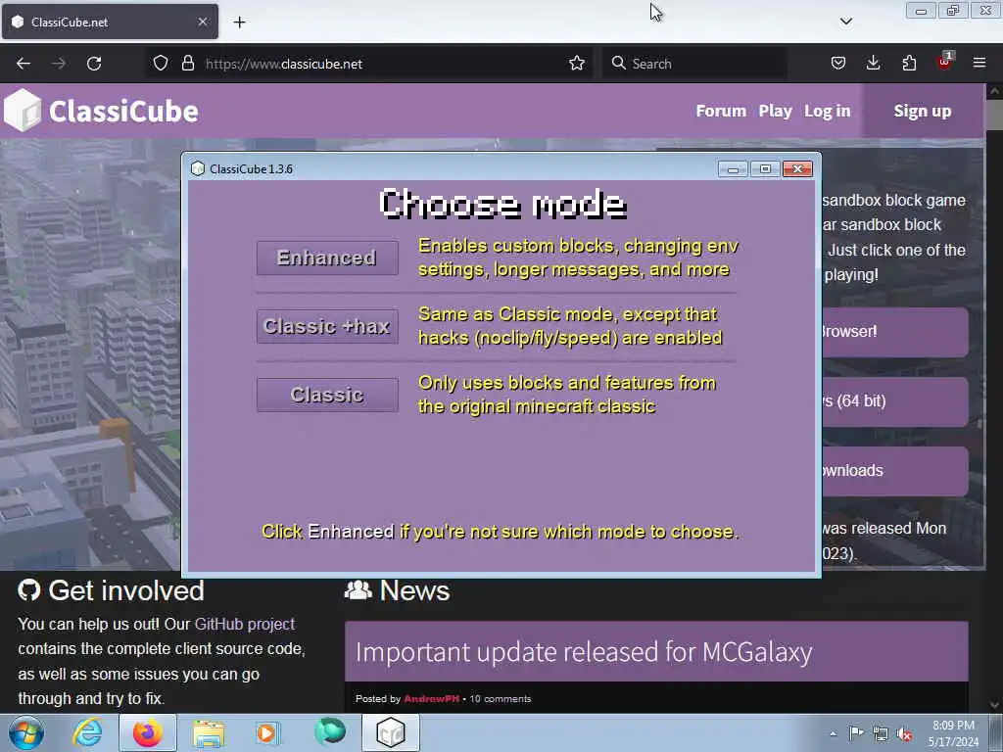Bookmark this page with the star icon

tap(576, 64)
